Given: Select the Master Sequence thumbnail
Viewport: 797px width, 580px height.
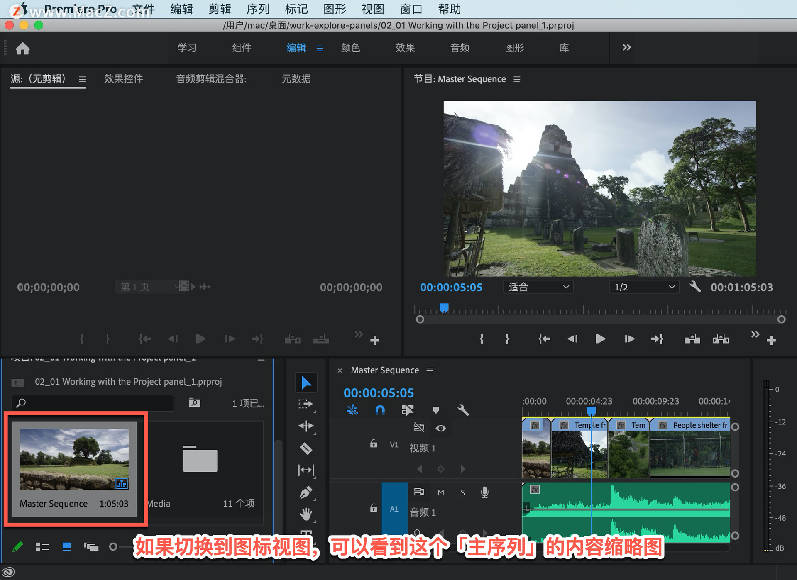Looking at the screenshot, I should 74,459.
